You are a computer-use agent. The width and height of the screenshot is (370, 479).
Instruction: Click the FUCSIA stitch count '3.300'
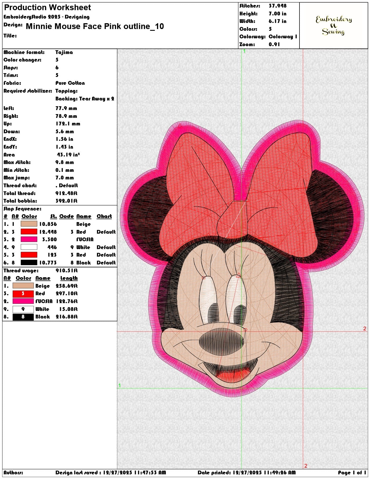(49, 239)
